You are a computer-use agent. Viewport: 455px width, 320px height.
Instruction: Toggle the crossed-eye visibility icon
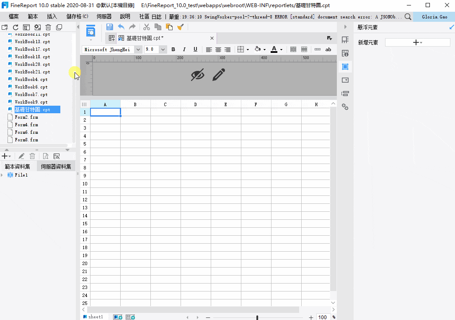click(x=198, y=75)
